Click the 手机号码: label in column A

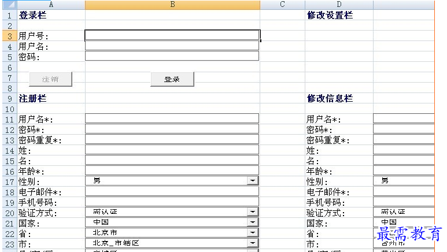38,203
